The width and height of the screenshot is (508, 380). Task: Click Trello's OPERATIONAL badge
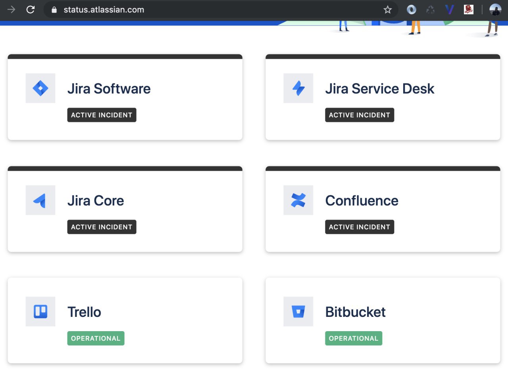tap(96, 338)
